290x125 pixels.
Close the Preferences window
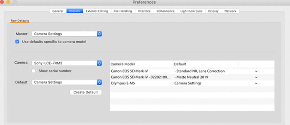point(2,2)
